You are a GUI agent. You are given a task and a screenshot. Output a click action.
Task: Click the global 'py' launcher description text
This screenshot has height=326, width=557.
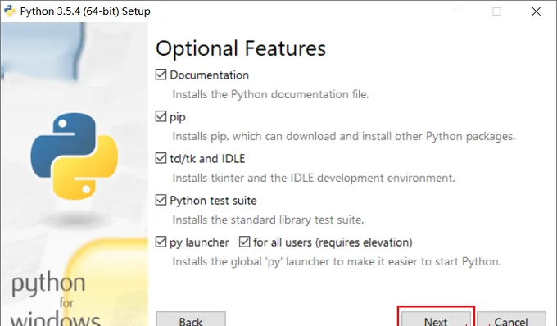point(337,262)
